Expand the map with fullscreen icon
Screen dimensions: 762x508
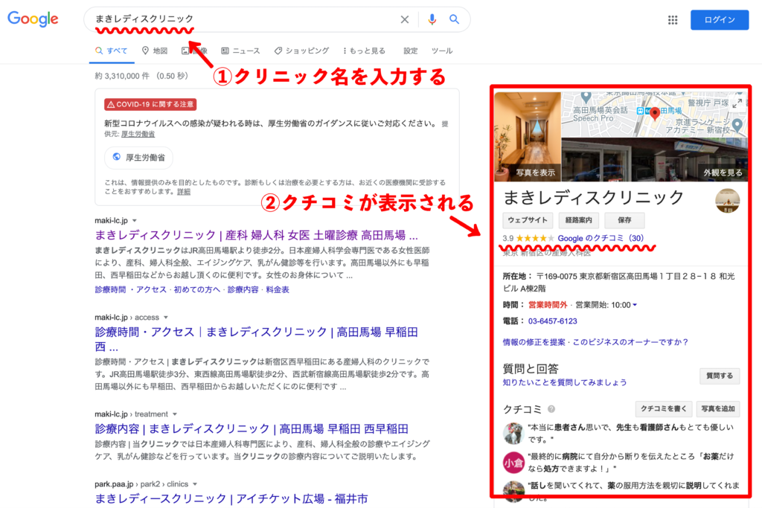tap(737, 103)
